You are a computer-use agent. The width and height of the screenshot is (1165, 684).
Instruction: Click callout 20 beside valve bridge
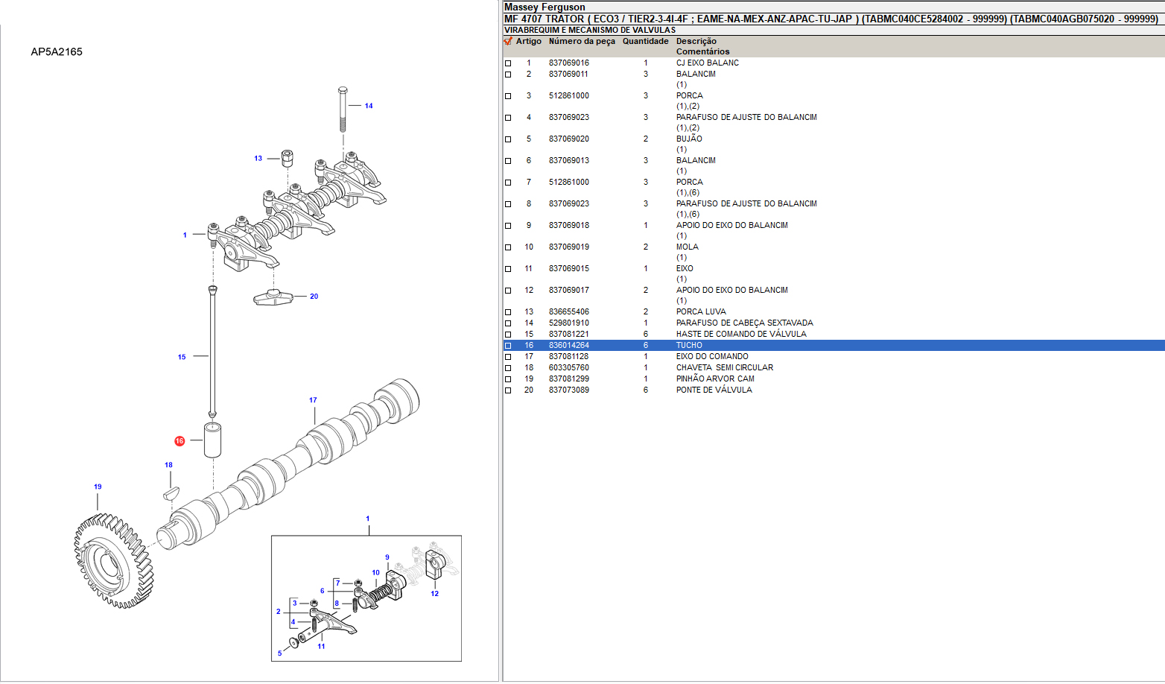(314, 297)
